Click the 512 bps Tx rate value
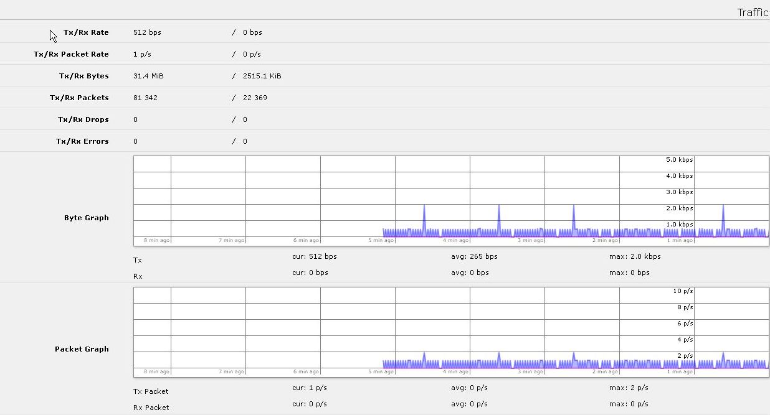The image size is (770, 415). click(x=147, y=32)
